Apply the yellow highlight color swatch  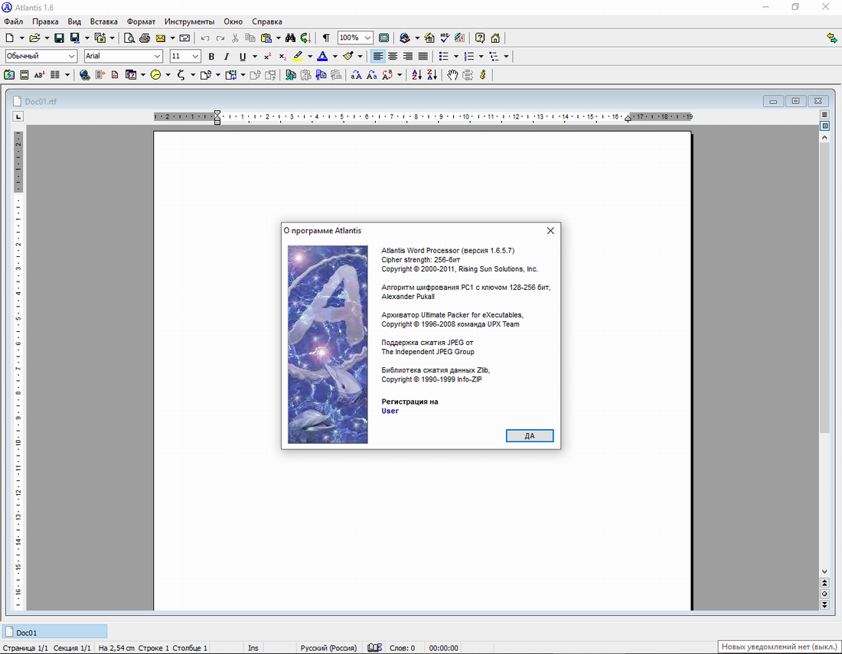pyautogui.click(x=298, y=57)
